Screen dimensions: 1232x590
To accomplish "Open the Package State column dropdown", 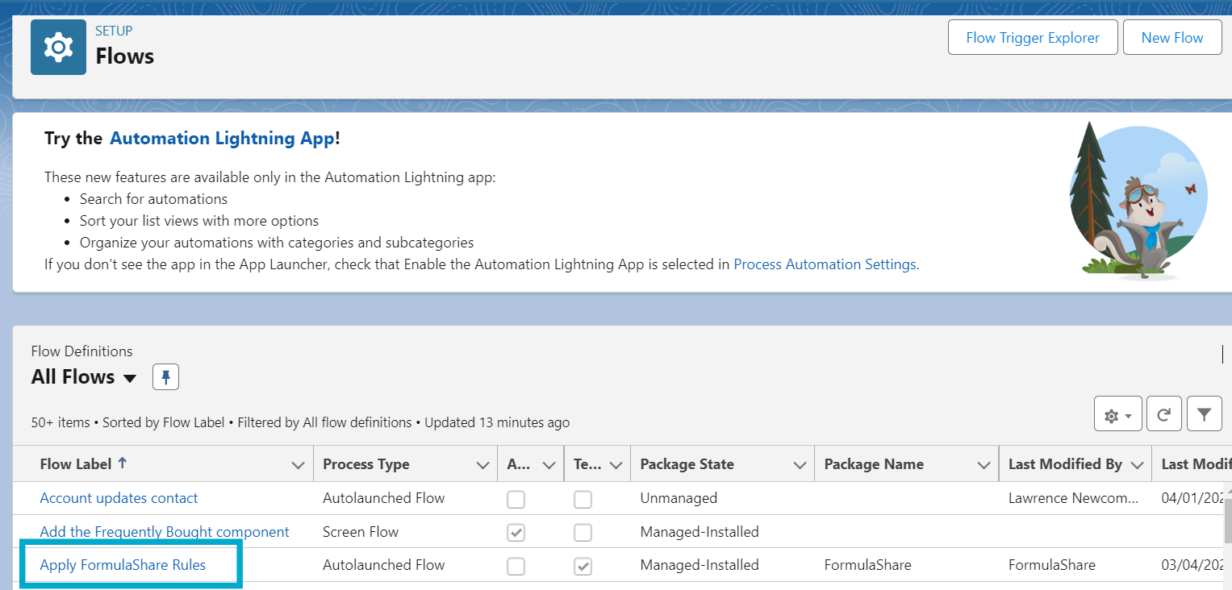I will click(x=800, y=463).
